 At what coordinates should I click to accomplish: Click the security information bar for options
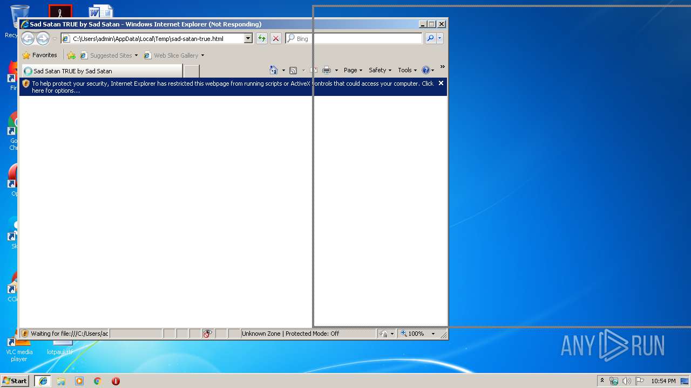[233, 87]
